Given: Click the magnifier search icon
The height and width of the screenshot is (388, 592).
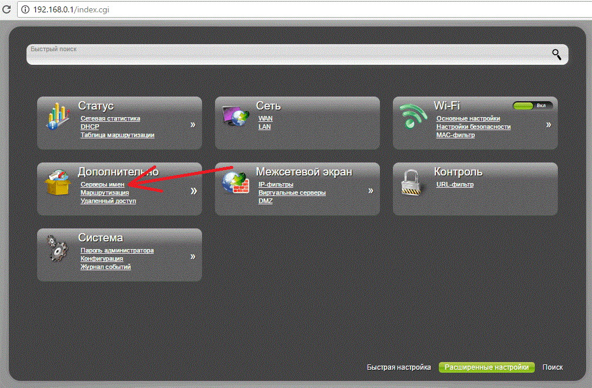Looking at the screenshot, I should (x=557, y=54).
